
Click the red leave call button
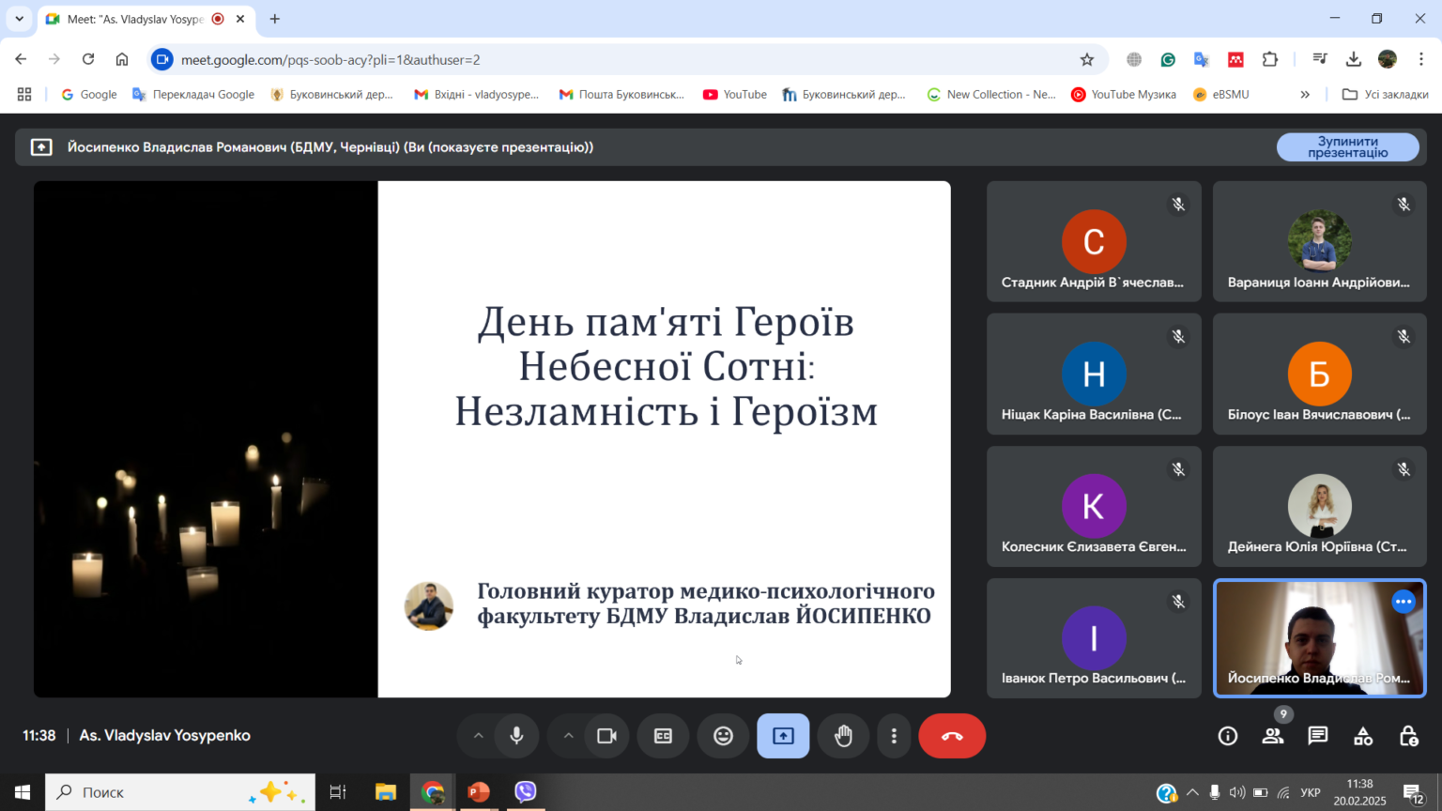point(952,736)
